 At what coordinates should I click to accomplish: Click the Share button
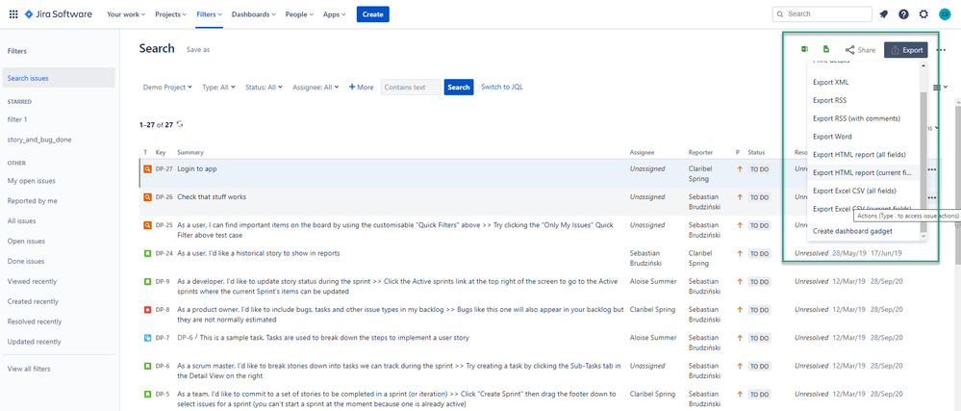[x=860, y=50]
